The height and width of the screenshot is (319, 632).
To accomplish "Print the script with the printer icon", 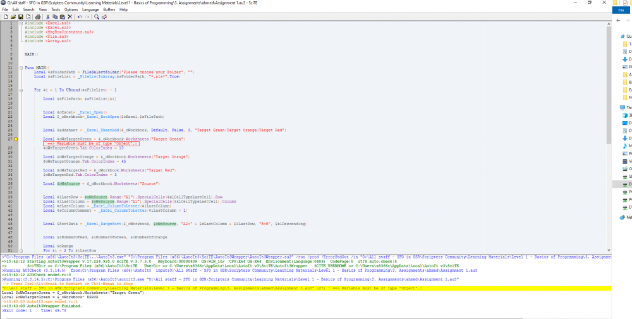I will 37,17.
